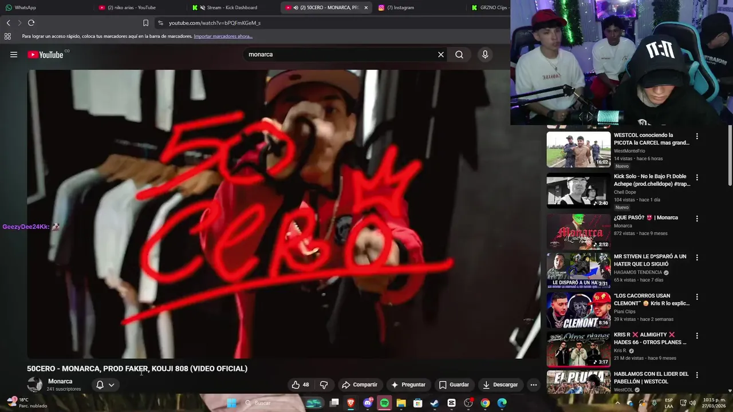Open the ESP LAA language switcher
733x412 pixels.
[669, 403]
